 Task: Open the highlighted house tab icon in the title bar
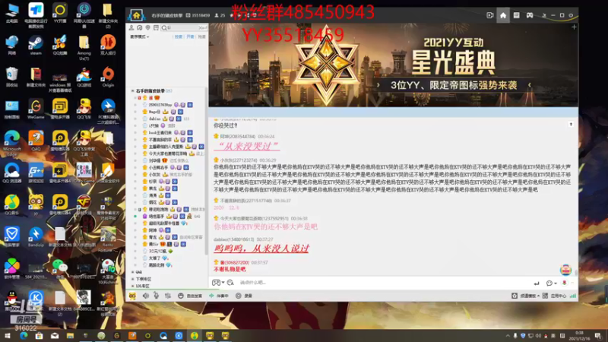tap(503, 15)
